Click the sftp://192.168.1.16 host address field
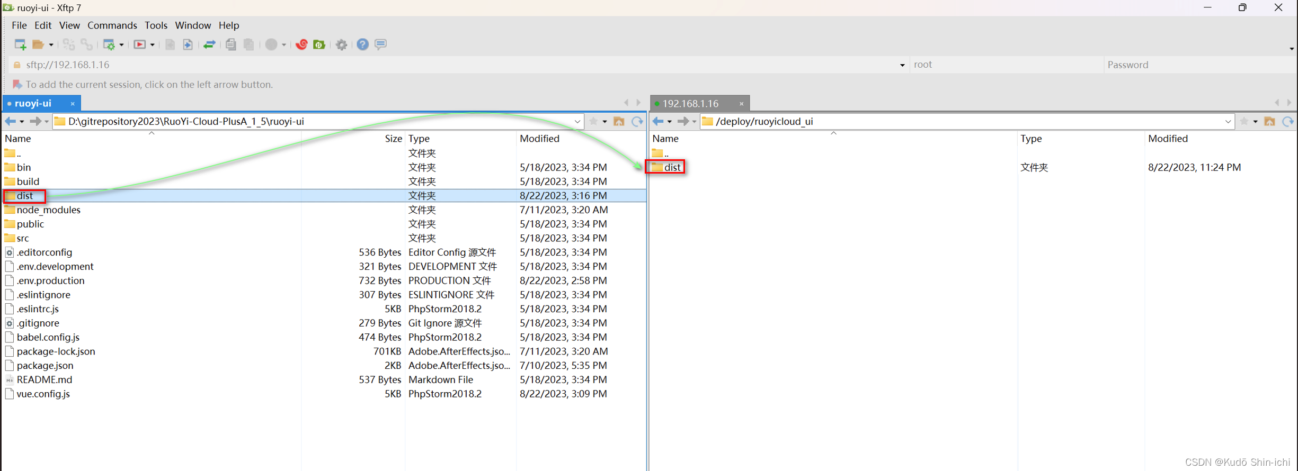Screen dimensions: 1298x471 460,65
